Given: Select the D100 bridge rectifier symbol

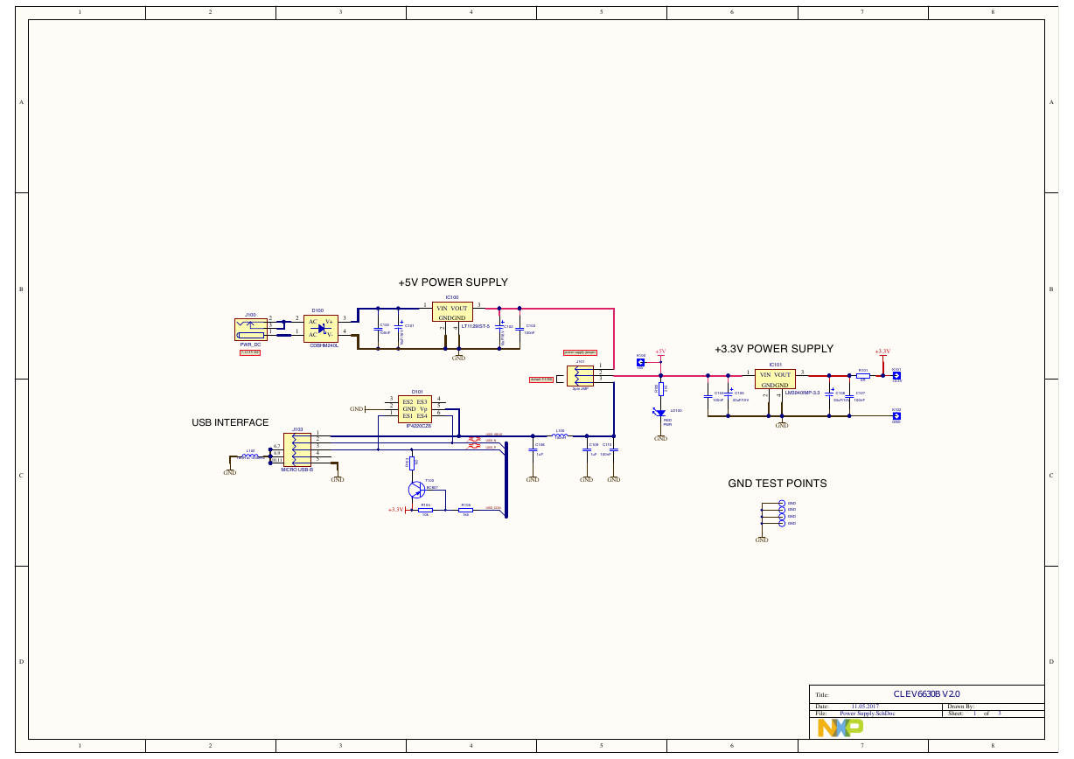Looking at the screenshot, I should click(x=320, y=328).
